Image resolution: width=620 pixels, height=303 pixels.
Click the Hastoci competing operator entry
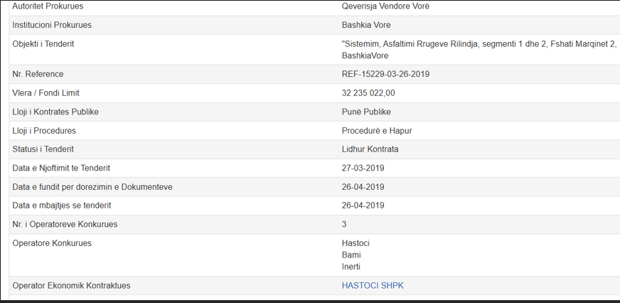point(356,243)
